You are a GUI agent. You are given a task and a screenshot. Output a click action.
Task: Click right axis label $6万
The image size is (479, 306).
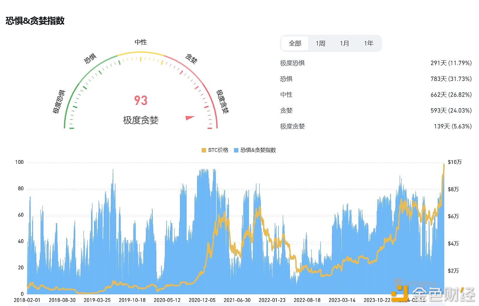click(x=453, y=216)
